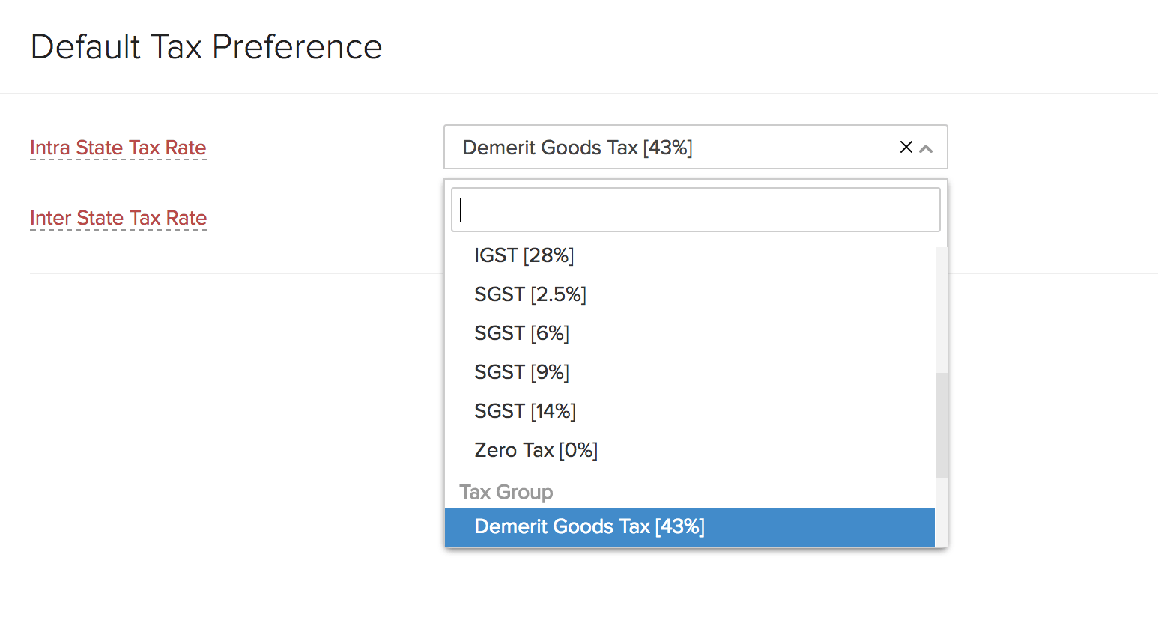Viewport: 1158px width, 620px height.
Task: Click the Inter State Tax Rate label
Action: tap(118, 218)
